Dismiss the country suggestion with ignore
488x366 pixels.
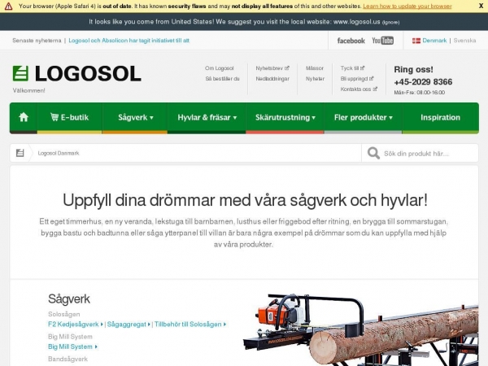tap(390, 22)
